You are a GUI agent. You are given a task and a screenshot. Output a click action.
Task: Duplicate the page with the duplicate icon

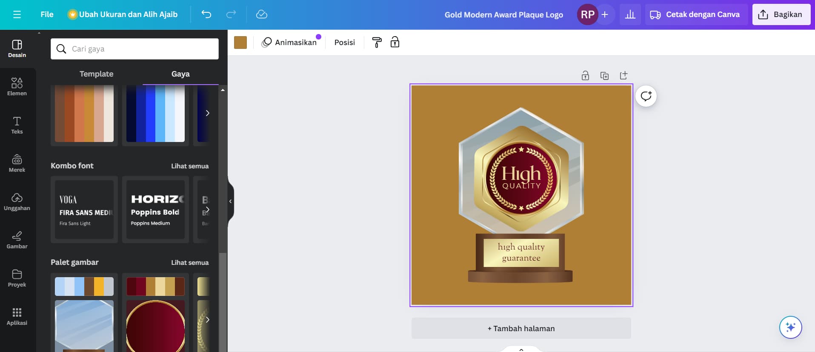(x=604, y=76)
